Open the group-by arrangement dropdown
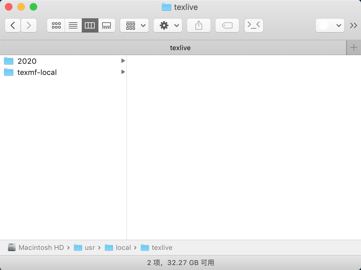Viewport: 361px width, 270px height. click(134, 25)
